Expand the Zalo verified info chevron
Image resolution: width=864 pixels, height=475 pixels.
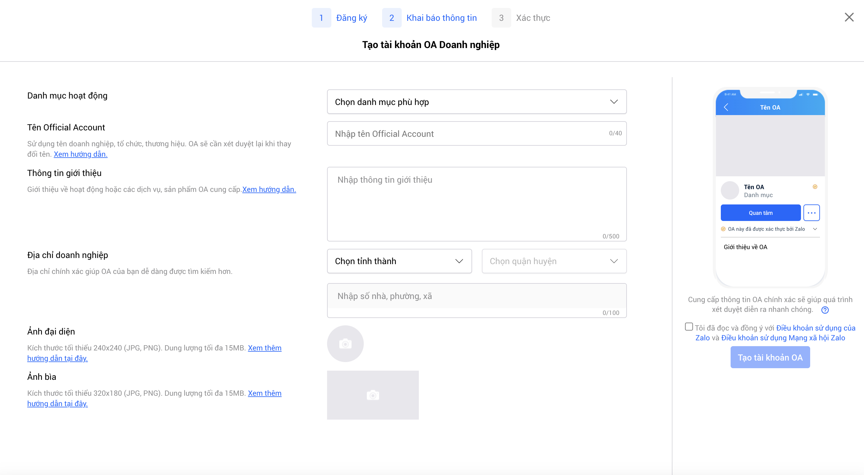(x=815, y=229)
